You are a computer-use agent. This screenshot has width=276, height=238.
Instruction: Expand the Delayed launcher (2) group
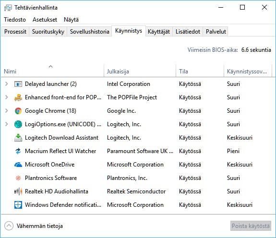[x=7, y=84]
